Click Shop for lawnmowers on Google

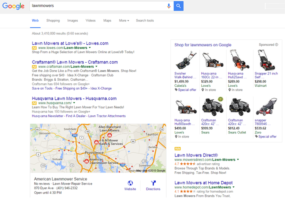pyautogui.click(x=203, y=45)
